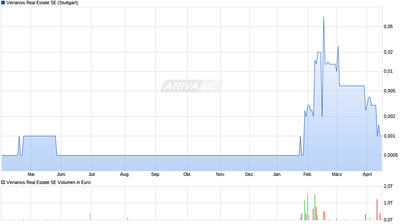The width and height of the screenshot is (400, 224).
Task: Click the 0,02 price axis value
Action: [388, 52]
